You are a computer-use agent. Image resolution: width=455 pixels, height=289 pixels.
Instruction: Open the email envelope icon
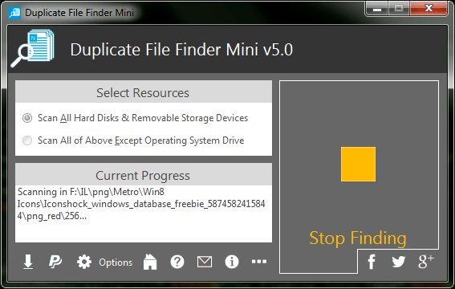pos(205,262)
